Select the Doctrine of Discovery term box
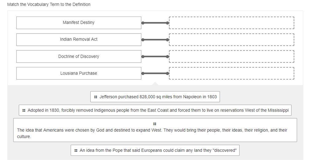This screenshot has height=160, width=309. point(79,57)
